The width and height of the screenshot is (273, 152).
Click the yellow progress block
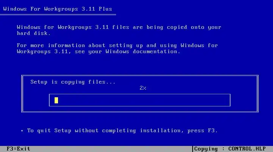click(56, 100)
